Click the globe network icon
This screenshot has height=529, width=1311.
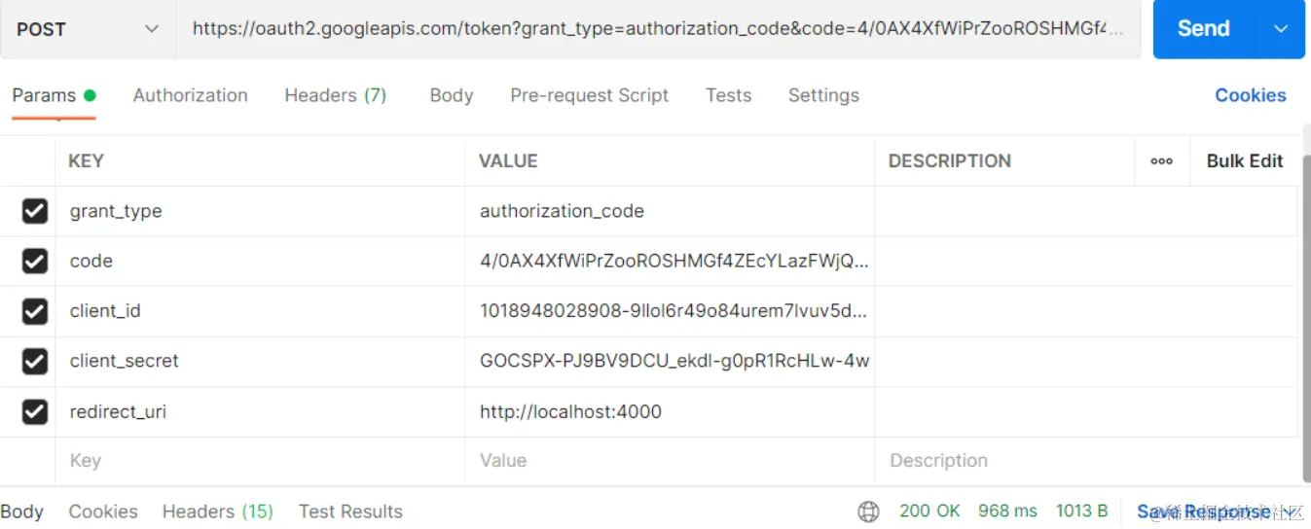point(868,511)
